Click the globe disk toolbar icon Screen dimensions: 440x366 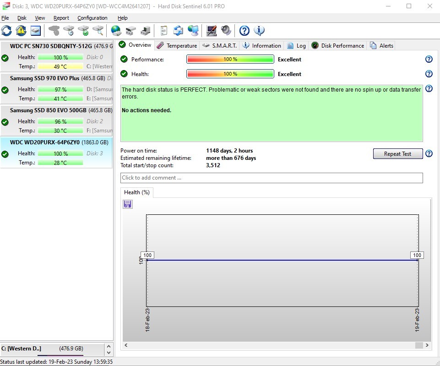(116, 31)
